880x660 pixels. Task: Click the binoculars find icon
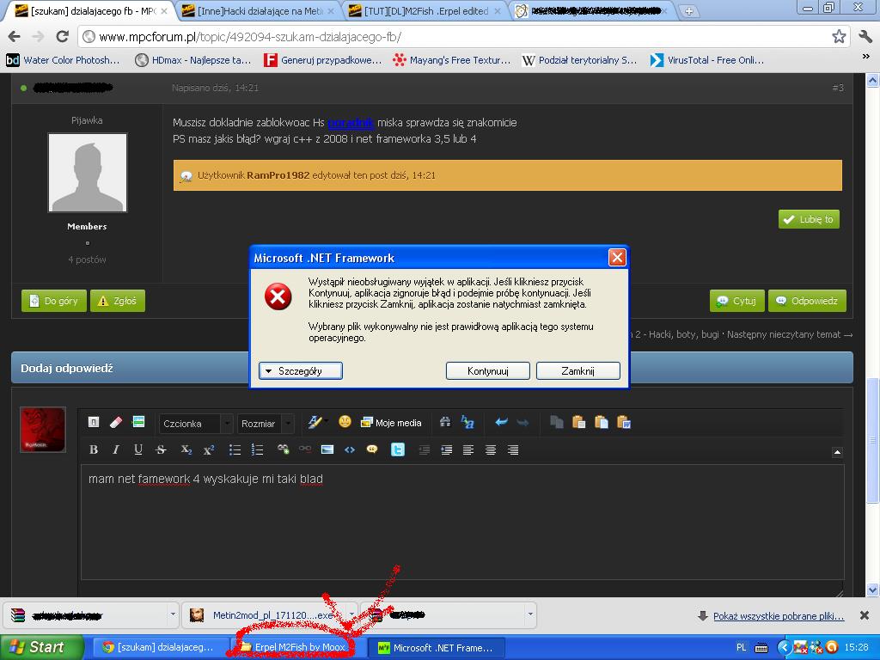pyautogui.click(x=445, y=422)
